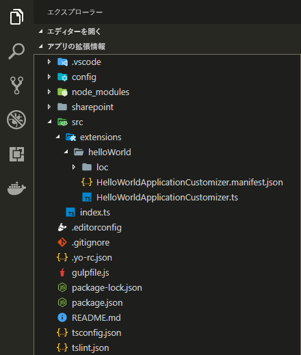Open HelloWorldApplicationCustomizer.ts file name
Viewport: 301px width, 355px height.
(x=167, y=198)
